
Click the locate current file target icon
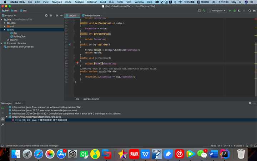coord(46,16)
